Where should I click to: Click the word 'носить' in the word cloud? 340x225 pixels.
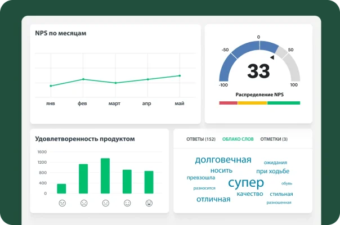(x=221, y=170)
